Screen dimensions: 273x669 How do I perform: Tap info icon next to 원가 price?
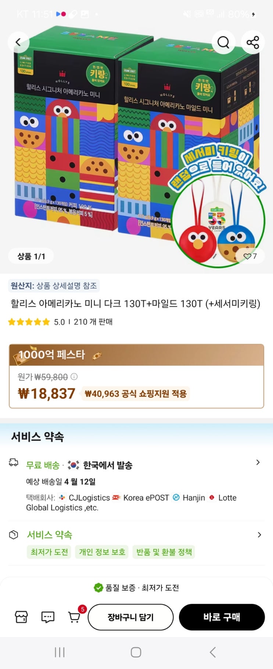[x=74, y=376]
